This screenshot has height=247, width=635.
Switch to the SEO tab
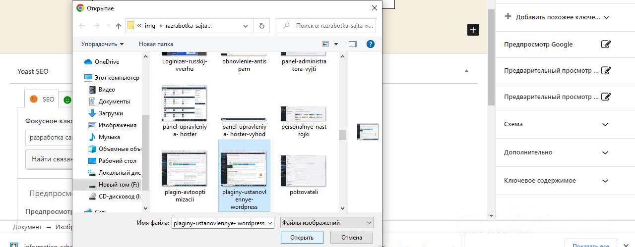(x=42, y=99)
